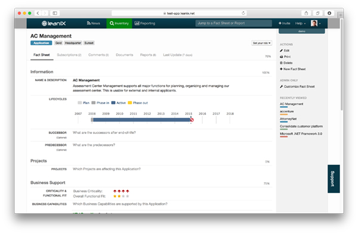Click the Active lifecycle legend swatch
The image size is (358, 234).
(113, 103)
